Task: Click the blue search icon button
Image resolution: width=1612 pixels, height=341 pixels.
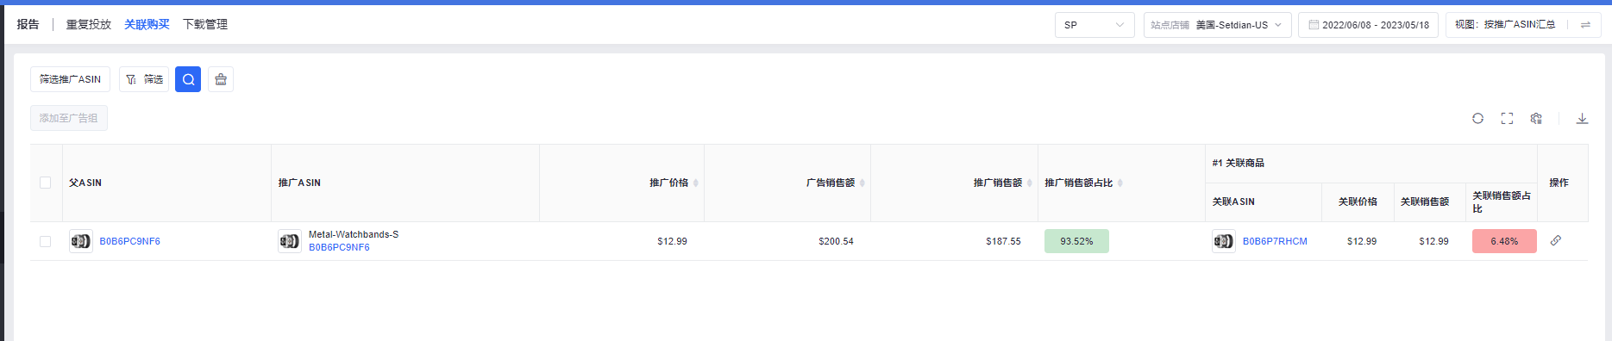Action: coord(188,79)
